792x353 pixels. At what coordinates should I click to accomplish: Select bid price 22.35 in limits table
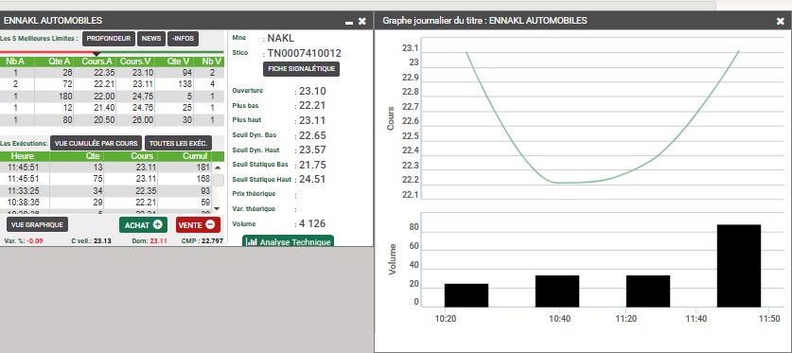[103, 73]
